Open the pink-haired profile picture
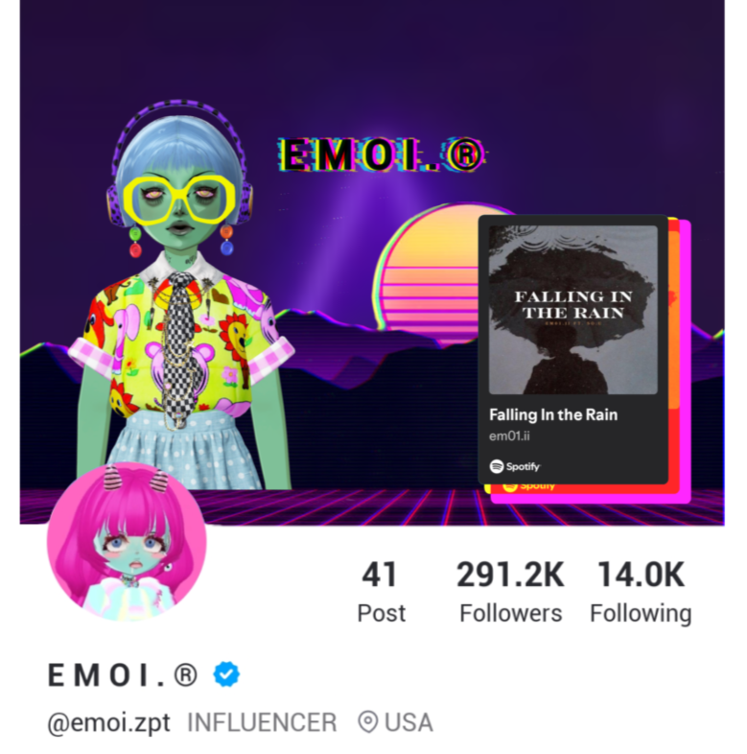This screenshot has width=747, height=754. tap(127, 541)
